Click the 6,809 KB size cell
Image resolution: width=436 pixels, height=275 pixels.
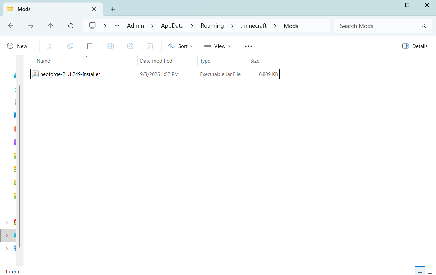[x=268, y=74]
